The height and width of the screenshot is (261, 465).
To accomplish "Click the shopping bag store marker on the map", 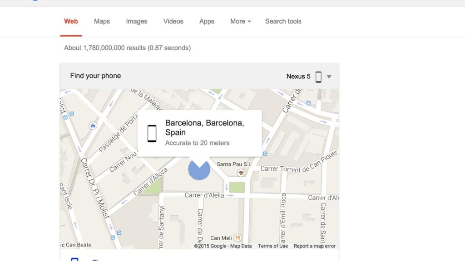I will click(93, 126).
